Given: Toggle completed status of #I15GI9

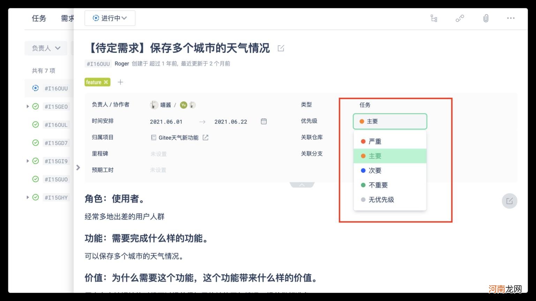Looking at the screenshot, I should (x=36, y=161).
